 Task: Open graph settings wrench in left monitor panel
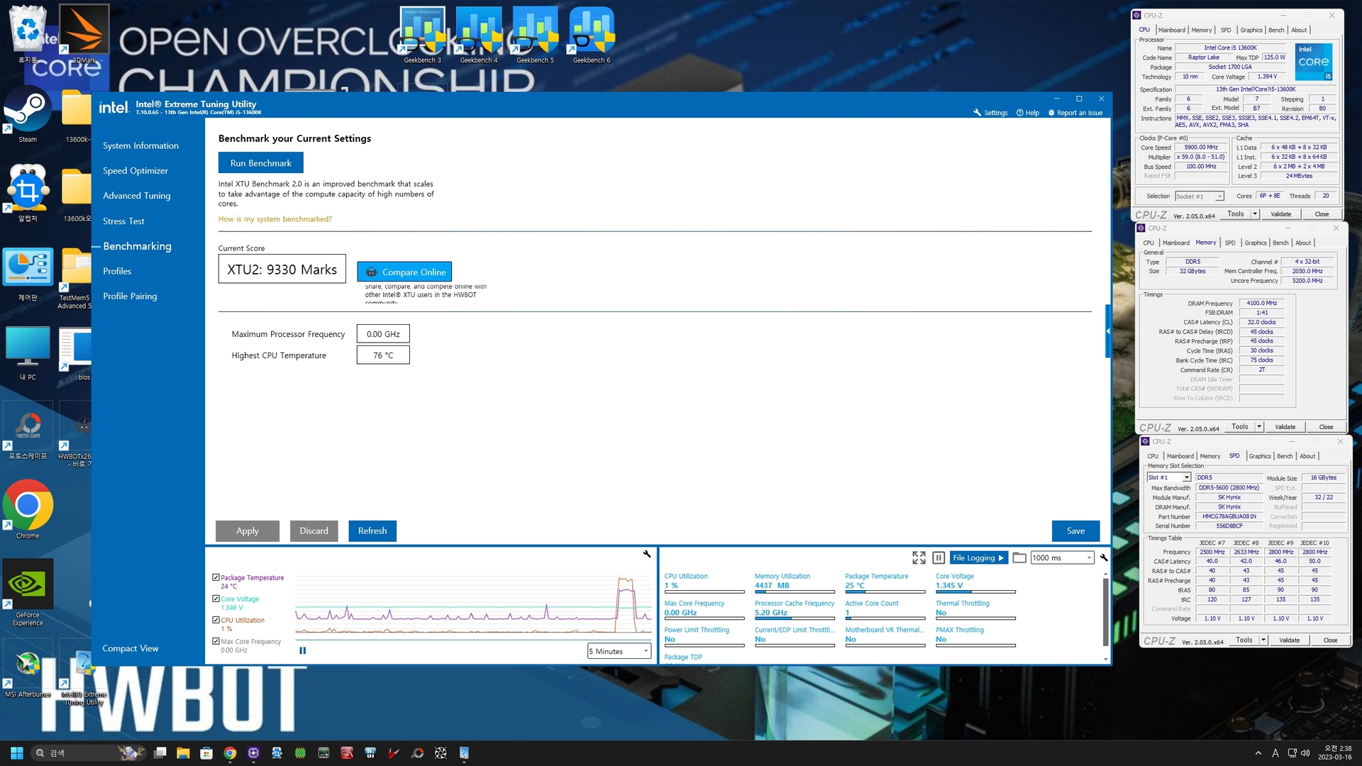tap(647, 554)
